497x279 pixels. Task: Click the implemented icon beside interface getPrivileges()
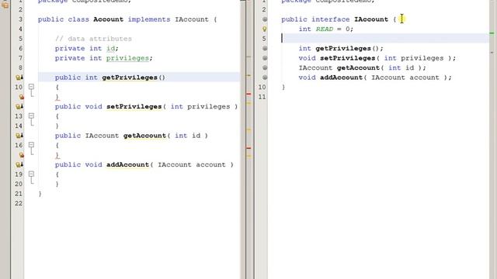point(265,48)
